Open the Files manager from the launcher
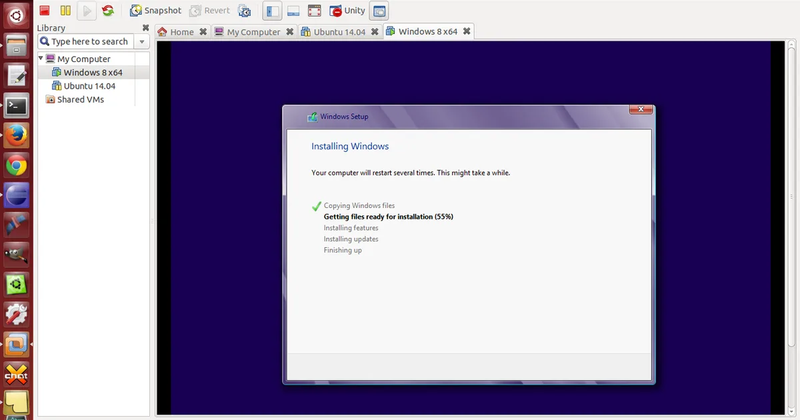This screenshot has height=420, width=800. tap(17, 45)
